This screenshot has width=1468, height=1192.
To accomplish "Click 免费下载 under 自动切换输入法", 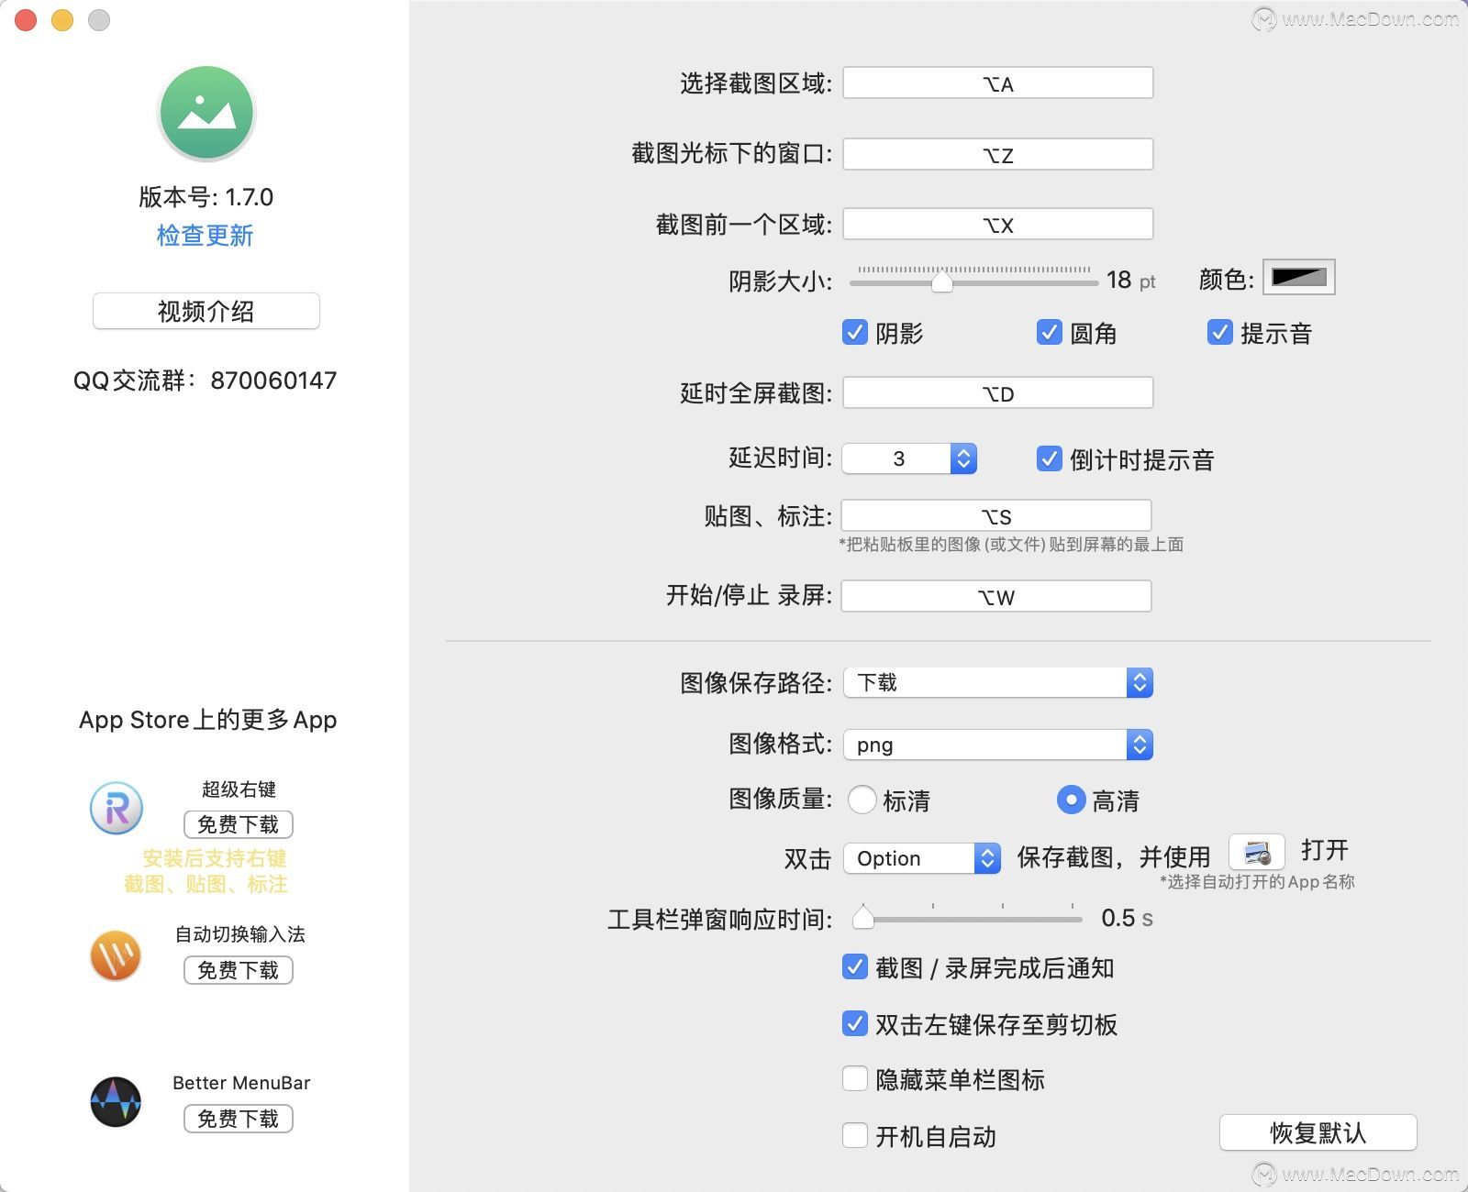I will 239,970.
